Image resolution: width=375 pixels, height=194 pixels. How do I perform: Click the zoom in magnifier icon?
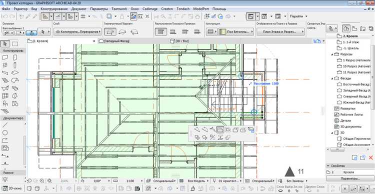pos(42,181)
